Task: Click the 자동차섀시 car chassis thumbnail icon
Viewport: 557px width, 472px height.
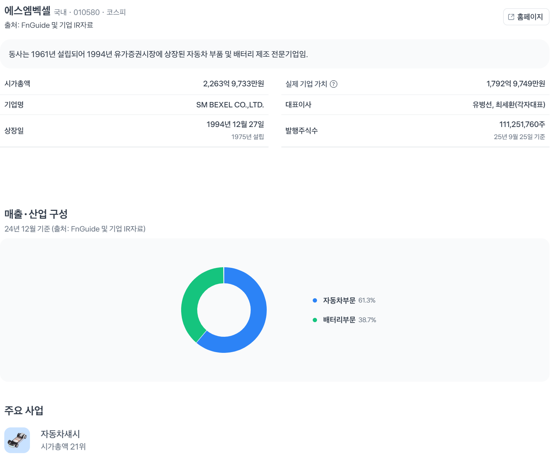Action: 17,440
